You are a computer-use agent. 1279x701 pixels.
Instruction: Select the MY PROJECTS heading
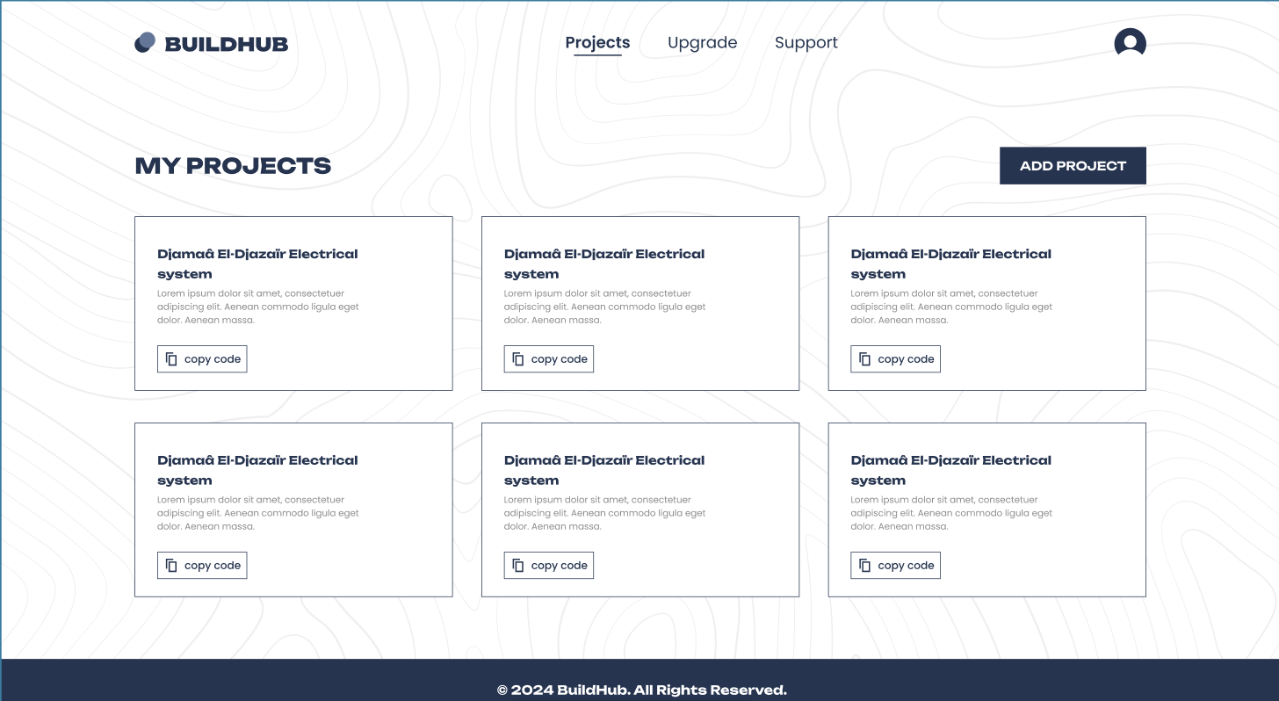pos(233,165)
